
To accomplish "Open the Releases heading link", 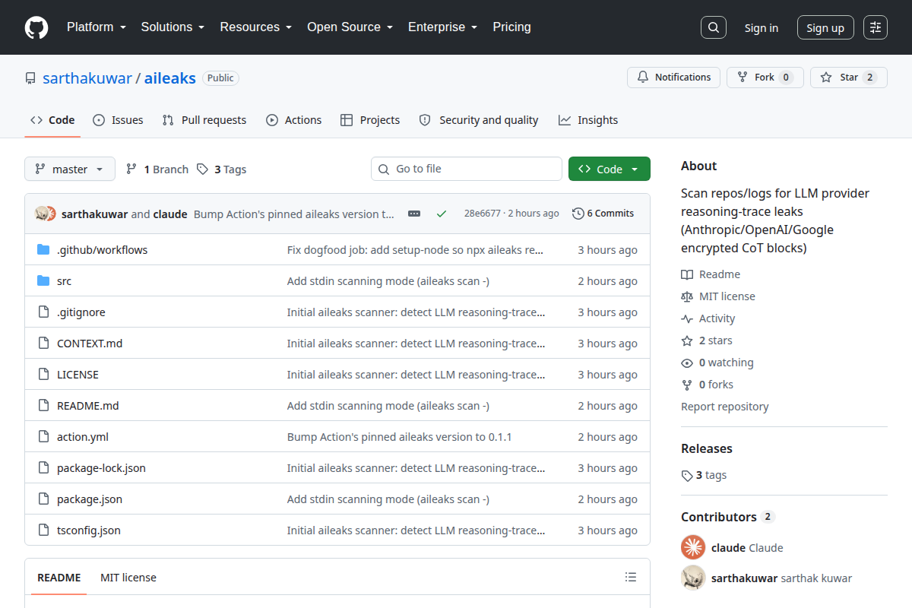I will pos(707,448).
